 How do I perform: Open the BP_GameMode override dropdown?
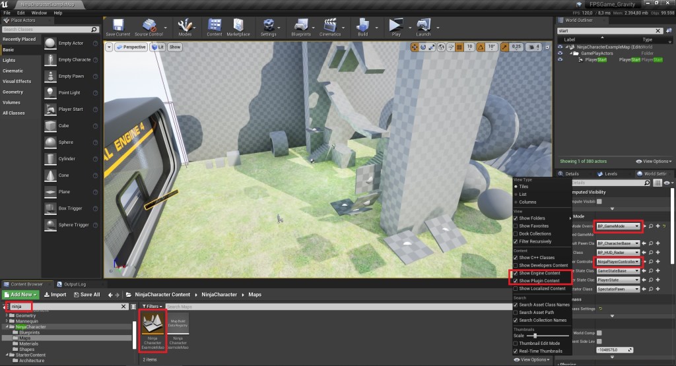619,226
